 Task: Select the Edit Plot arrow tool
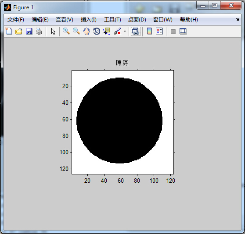coord(53,31)
